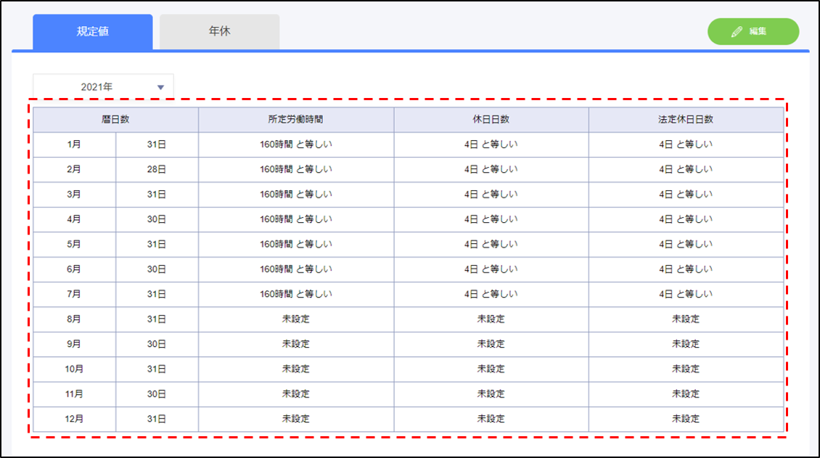Screen dimensions: 820x458
Task: Click 7月 法定休日日数 4日 cell
Action: tap(686, 295)
